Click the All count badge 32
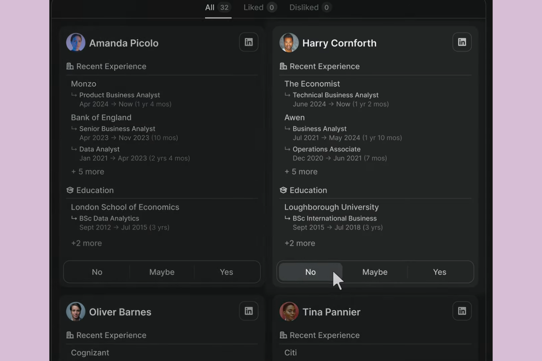Viewport: 542px width, 361px height. click(x=224, y=7)
